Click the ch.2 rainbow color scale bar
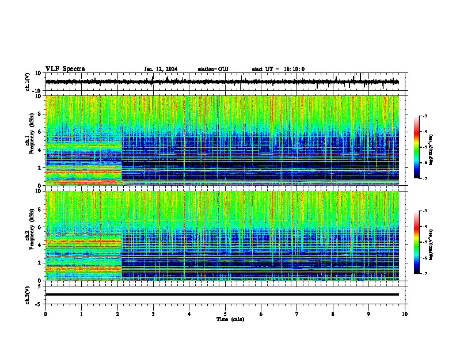 416,242
